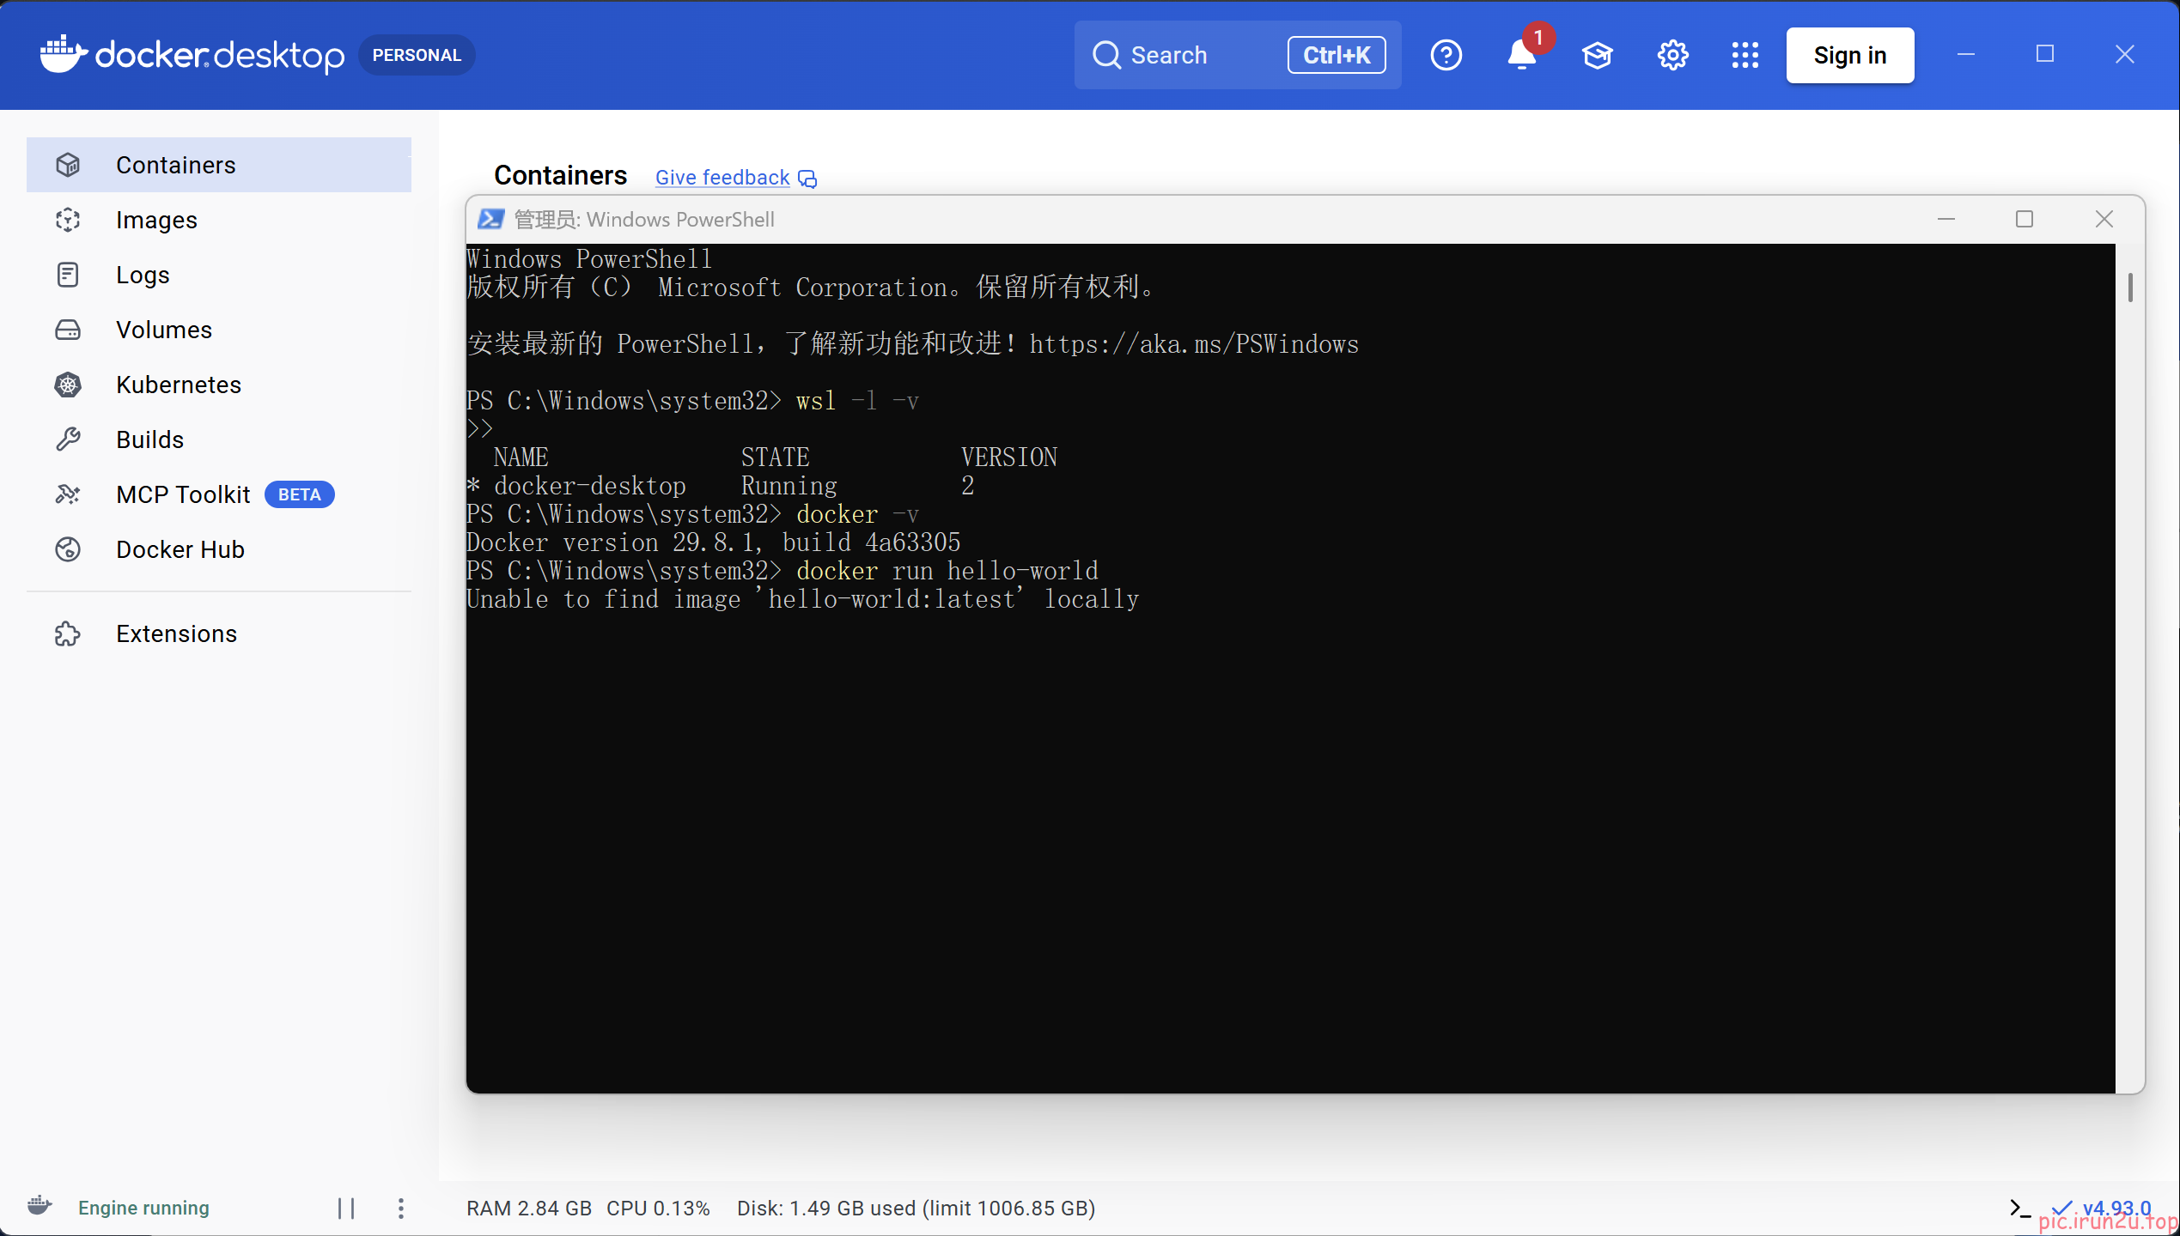2180x1236 pixels.
Task: Click the Docker Desktop whale logo
Action: click(x=64, y=54)
